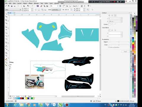Open the zoom level dropdown
142x107 pixels.
[x=58, y=6]
